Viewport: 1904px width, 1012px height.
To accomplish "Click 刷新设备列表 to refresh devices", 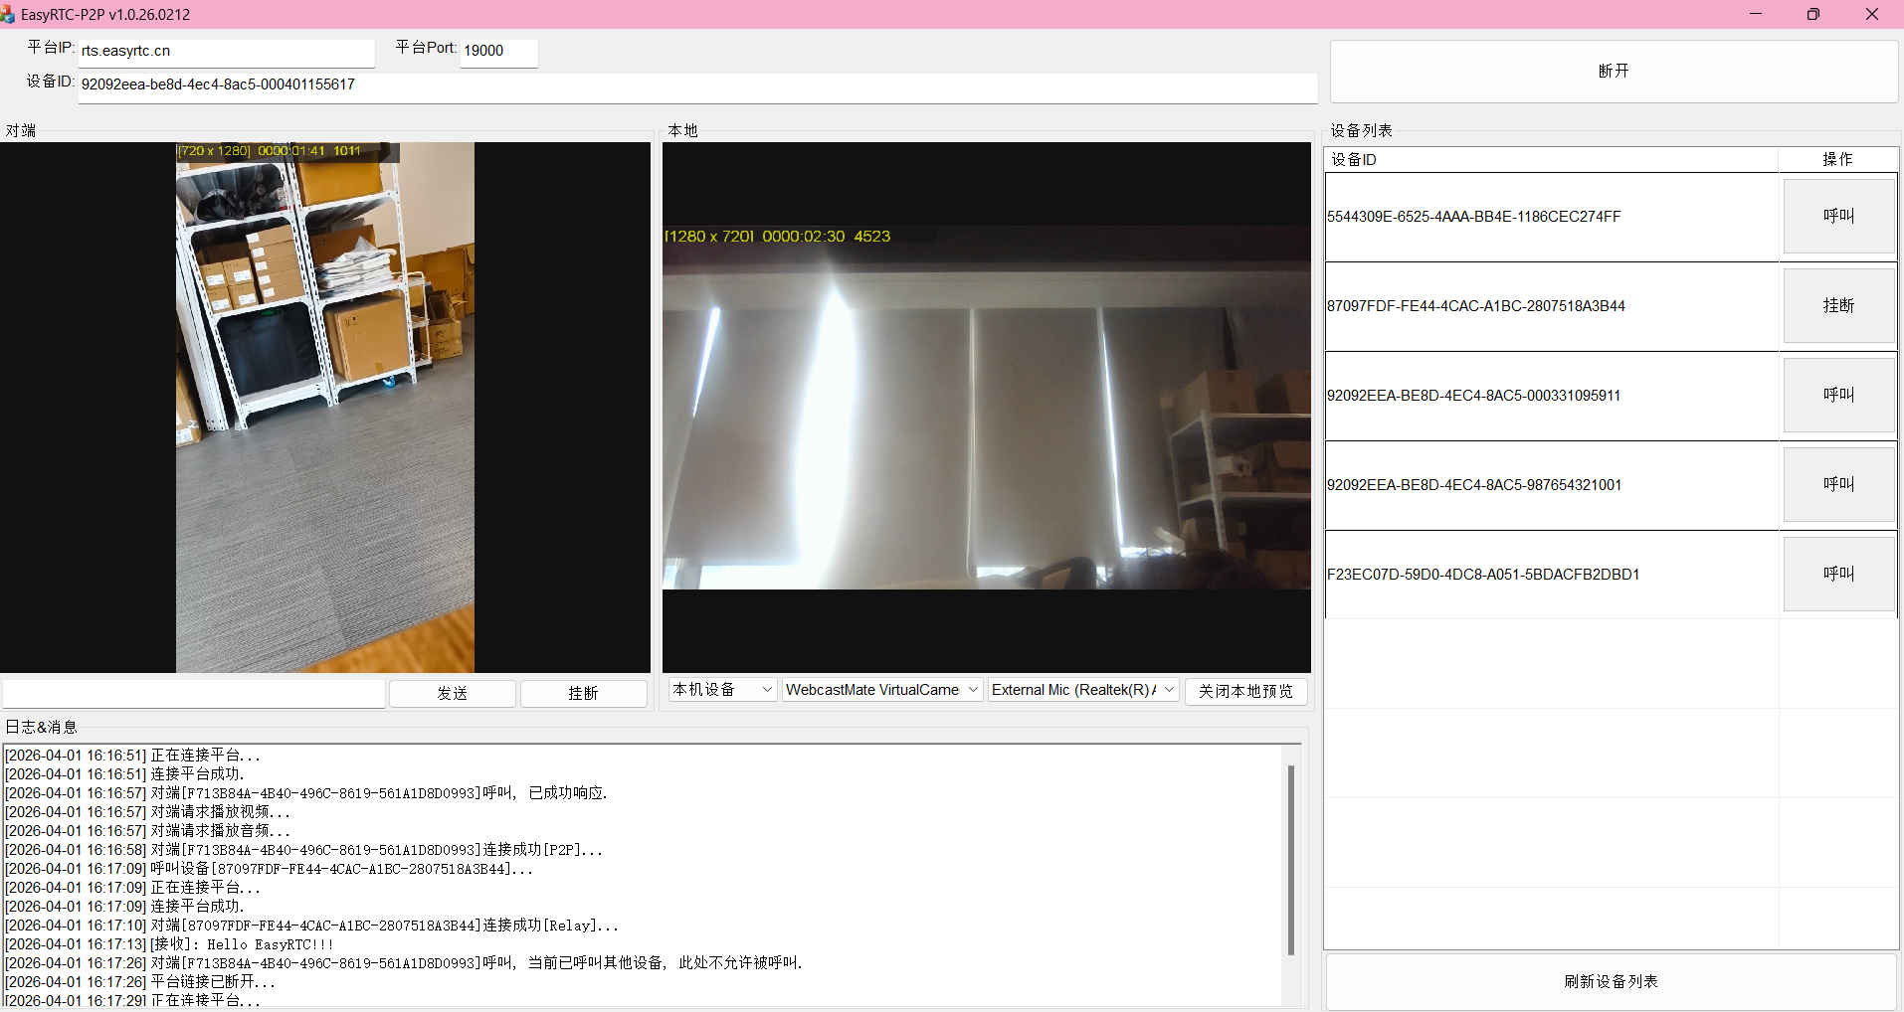I will [x=1611, y=981].
